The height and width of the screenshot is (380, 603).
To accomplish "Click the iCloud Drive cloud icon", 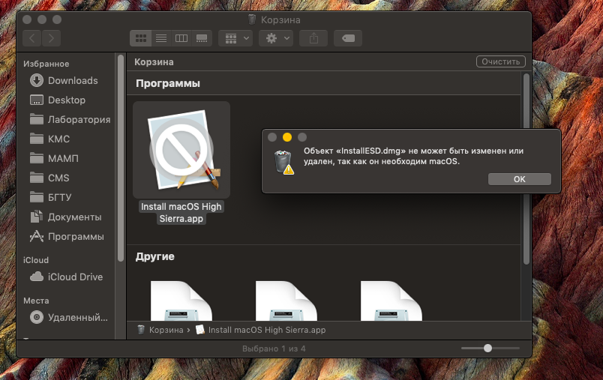I will (37, 277).
